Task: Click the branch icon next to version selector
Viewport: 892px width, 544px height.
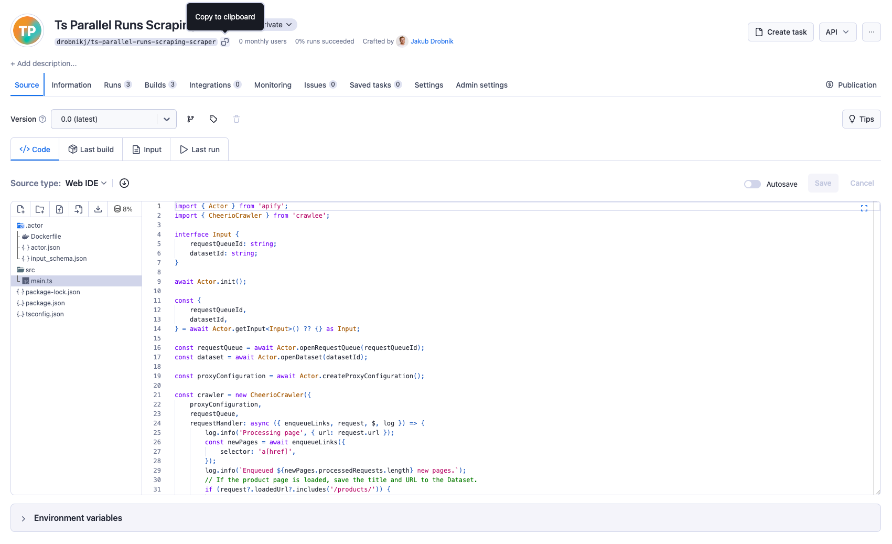Action: (x=190, y=119)
